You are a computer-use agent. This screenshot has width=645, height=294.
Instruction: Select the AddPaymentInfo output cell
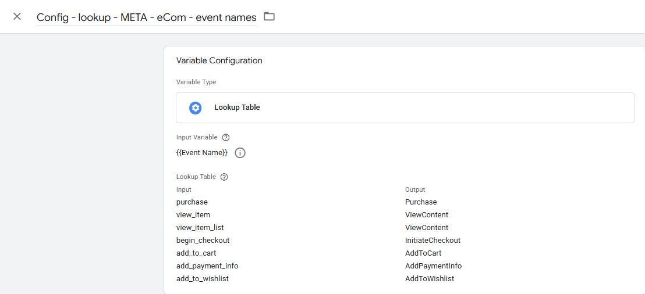434,266
